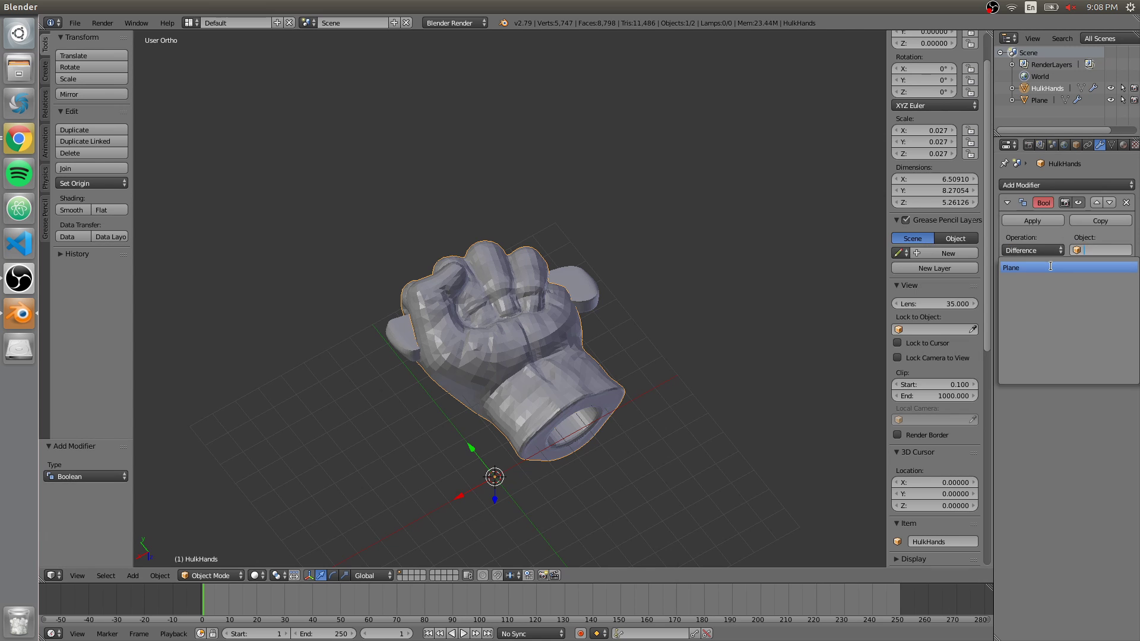
Task: Click the OpenGL render image camera icon
Action: [543, 575]
